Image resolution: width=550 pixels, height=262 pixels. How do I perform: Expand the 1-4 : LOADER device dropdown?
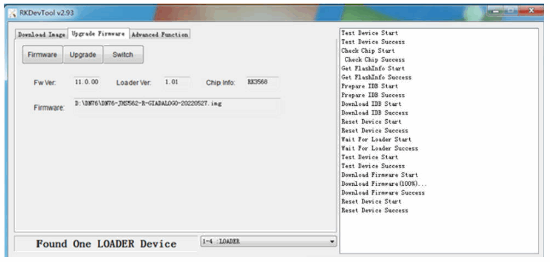point(268,241)
